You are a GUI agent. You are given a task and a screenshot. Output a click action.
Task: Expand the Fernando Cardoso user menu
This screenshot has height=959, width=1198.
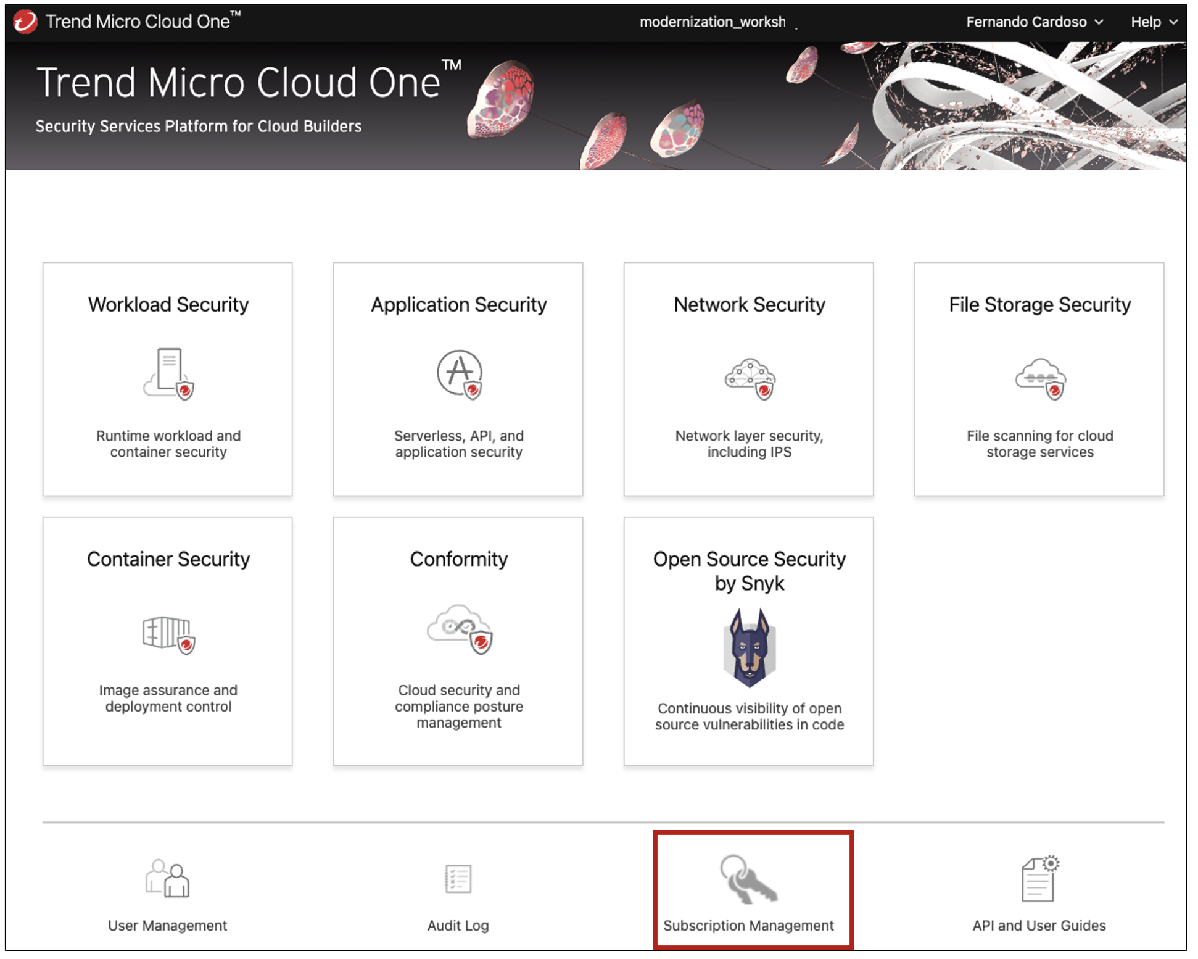(1034, 22)
